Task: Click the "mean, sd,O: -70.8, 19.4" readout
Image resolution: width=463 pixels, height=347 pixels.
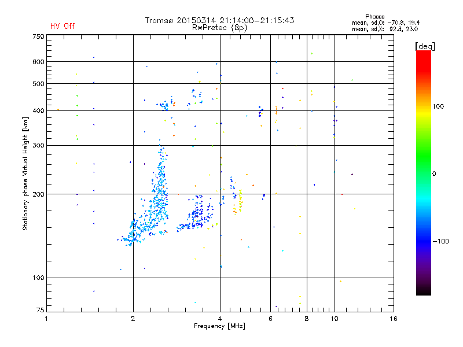Action: click(385, 23)
